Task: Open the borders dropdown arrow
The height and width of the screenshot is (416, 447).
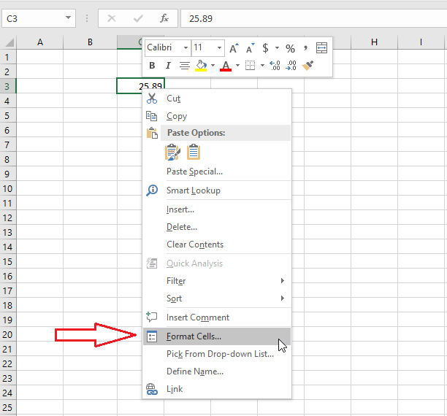Action: tap(262, 66)
